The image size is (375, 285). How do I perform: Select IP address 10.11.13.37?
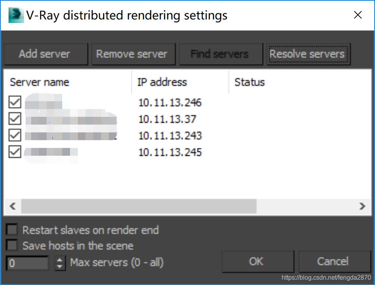[x=167, y=119]
